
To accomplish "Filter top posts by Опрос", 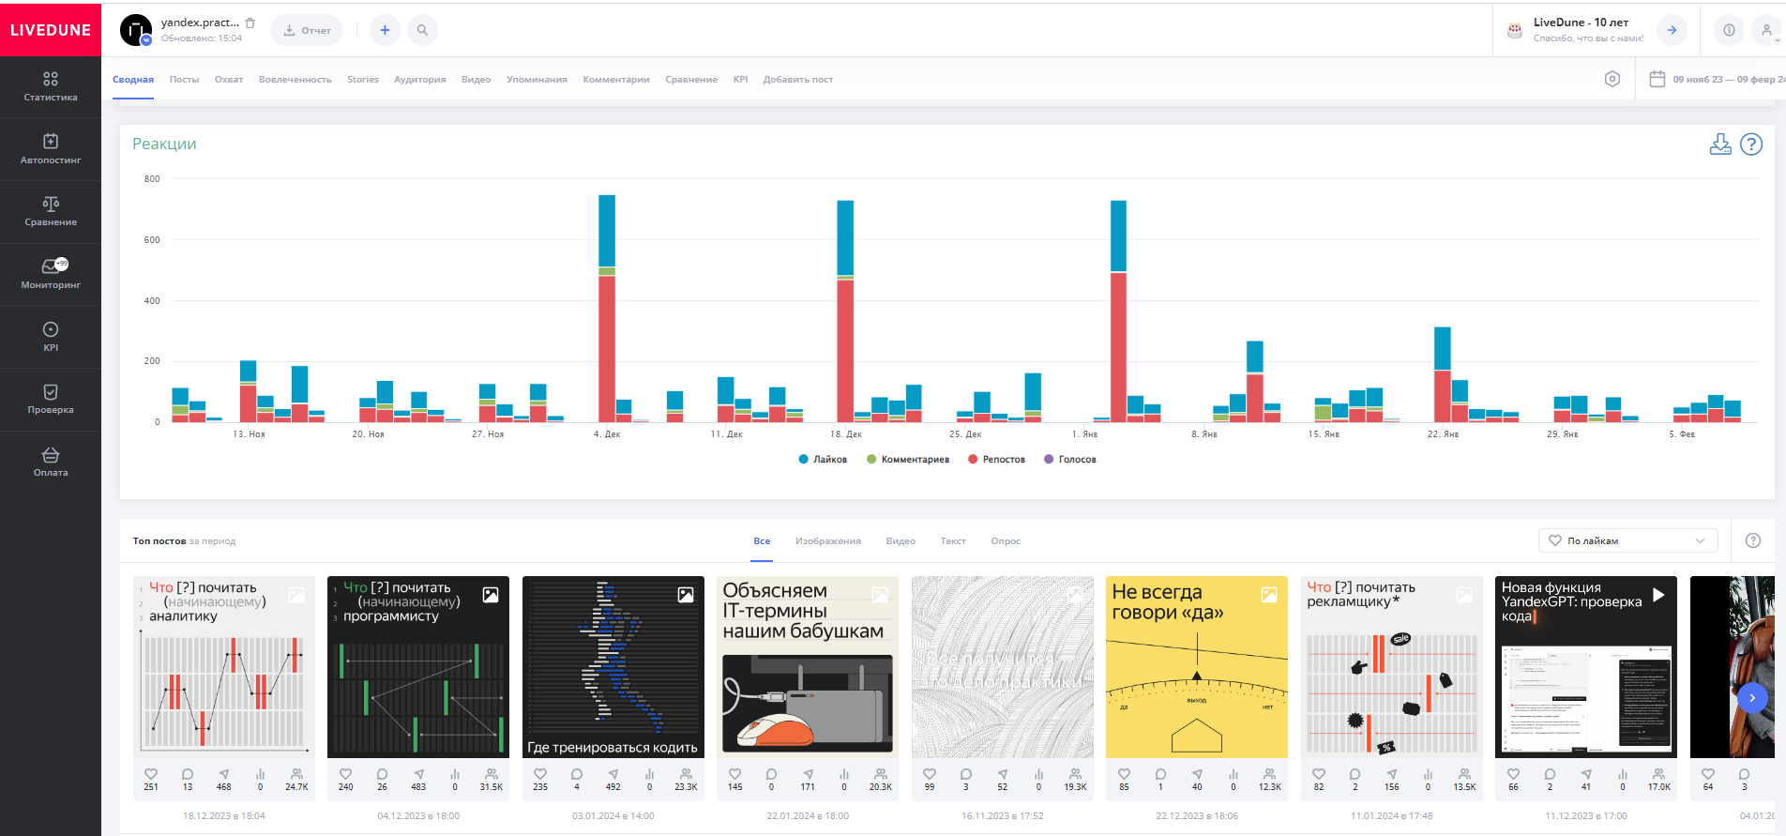I will pos(1006,541).
